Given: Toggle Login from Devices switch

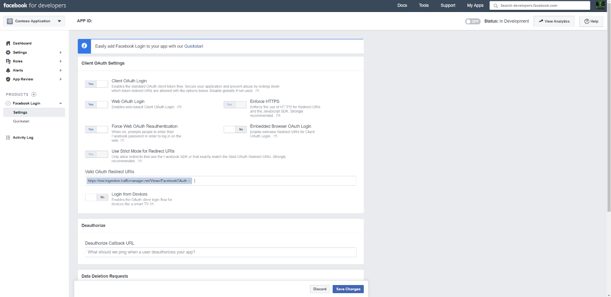Looking at the screenshot, I should click(97, 197).
